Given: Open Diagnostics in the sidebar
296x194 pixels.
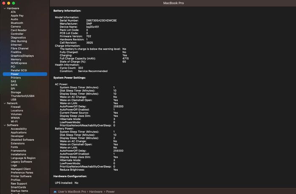Looking at the screenshot, I should pos(18,38).
